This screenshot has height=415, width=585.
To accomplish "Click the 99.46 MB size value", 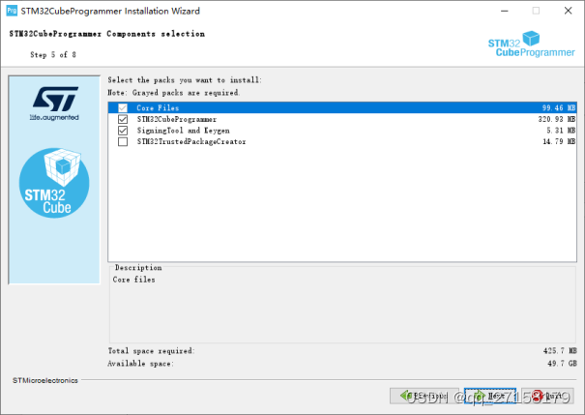I will pyautogui.click(x=559, y=107).
